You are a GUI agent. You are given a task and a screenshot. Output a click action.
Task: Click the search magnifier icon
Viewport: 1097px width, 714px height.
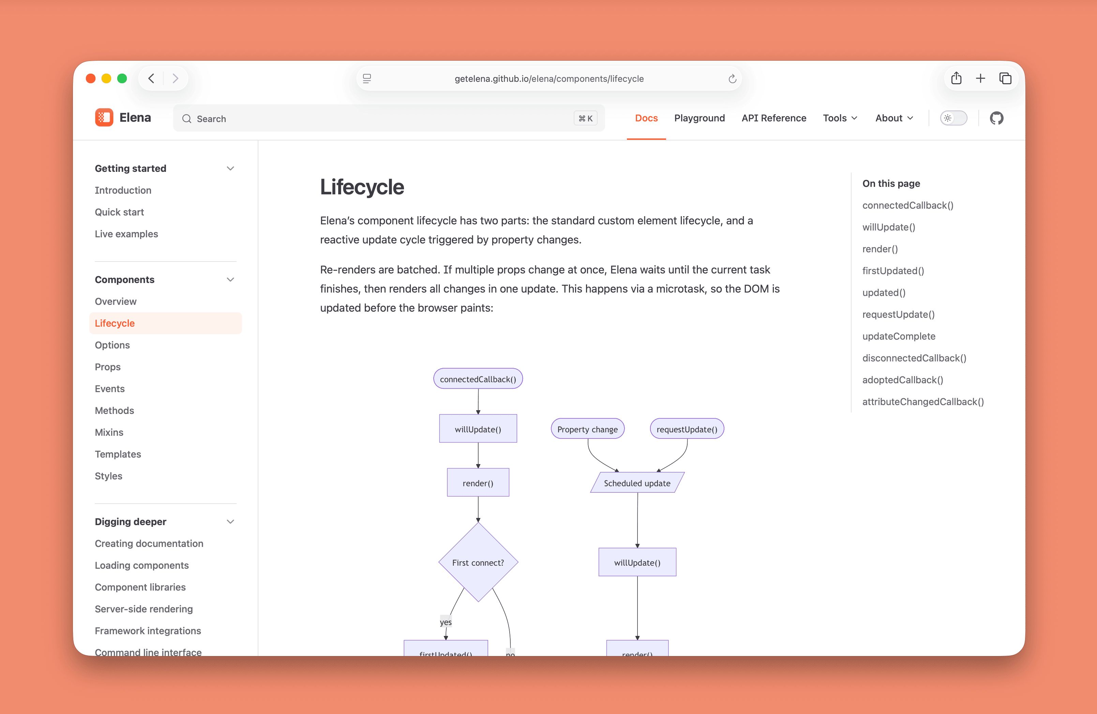(x=187, y=118)
